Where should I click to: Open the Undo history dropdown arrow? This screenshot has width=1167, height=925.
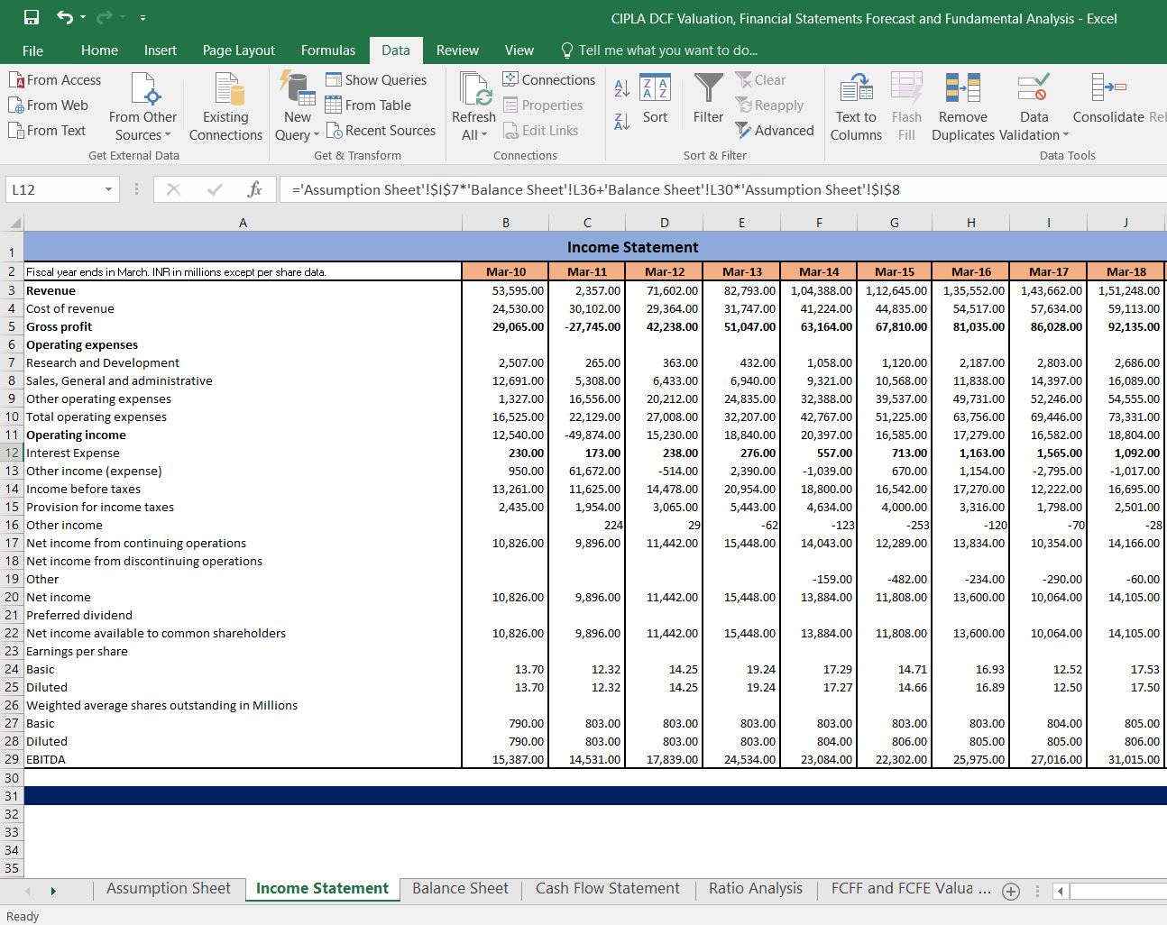click(83, 18)
